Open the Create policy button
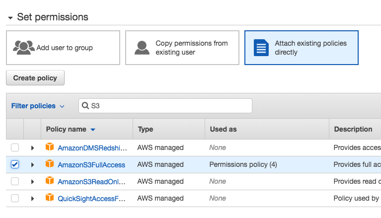The height and width of the screenshot is (218, 381). tap(35, 78)
